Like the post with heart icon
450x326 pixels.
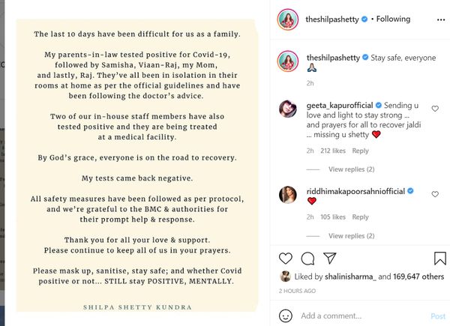pyautogui.click(x=286, y=259)
